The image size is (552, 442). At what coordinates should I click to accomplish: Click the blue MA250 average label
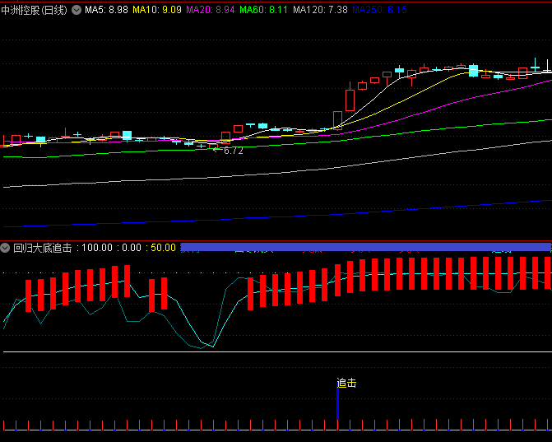click(378, 10)
